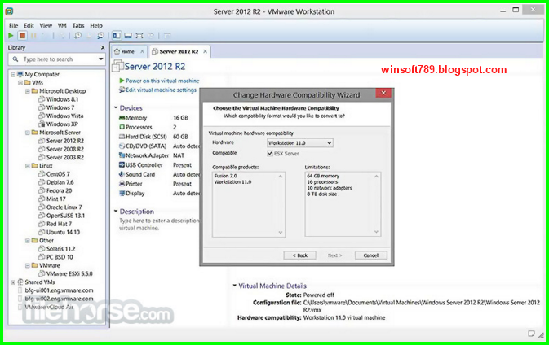This screenshot has height=345, width=549.
Task: Click the VMware Workstation app icon in title bar
Action: pos(9,11)
